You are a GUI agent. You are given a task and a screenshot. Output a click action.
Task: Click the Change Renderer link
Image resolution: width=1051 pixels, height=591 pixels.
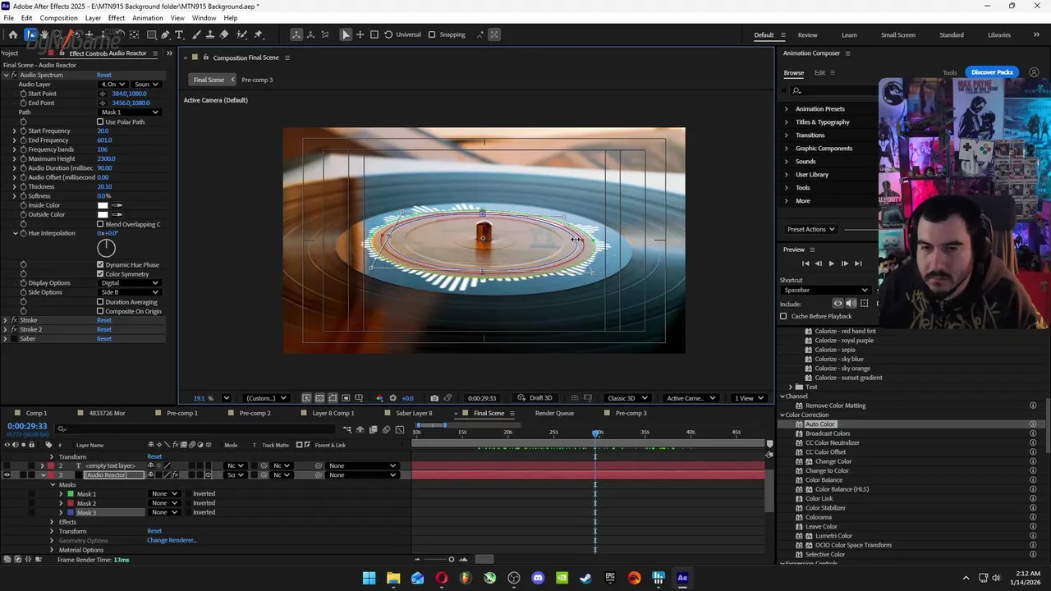(x=171, y=540)
